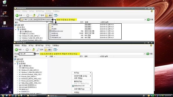The width and height of the screenshot is (173, 97).
Task: Select install.md5 file
Action: (x=54, y=35)
